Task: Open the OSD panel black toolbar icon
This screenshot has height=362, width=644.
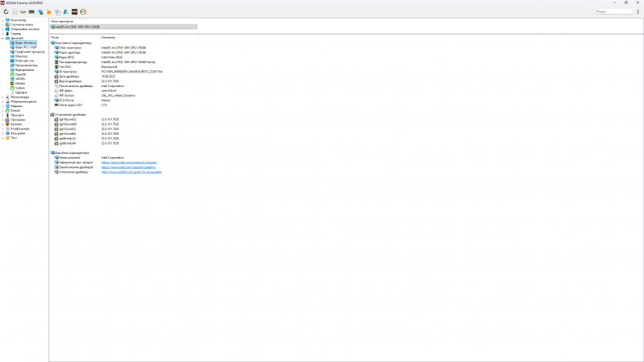Action: click(x=74, y=12)
